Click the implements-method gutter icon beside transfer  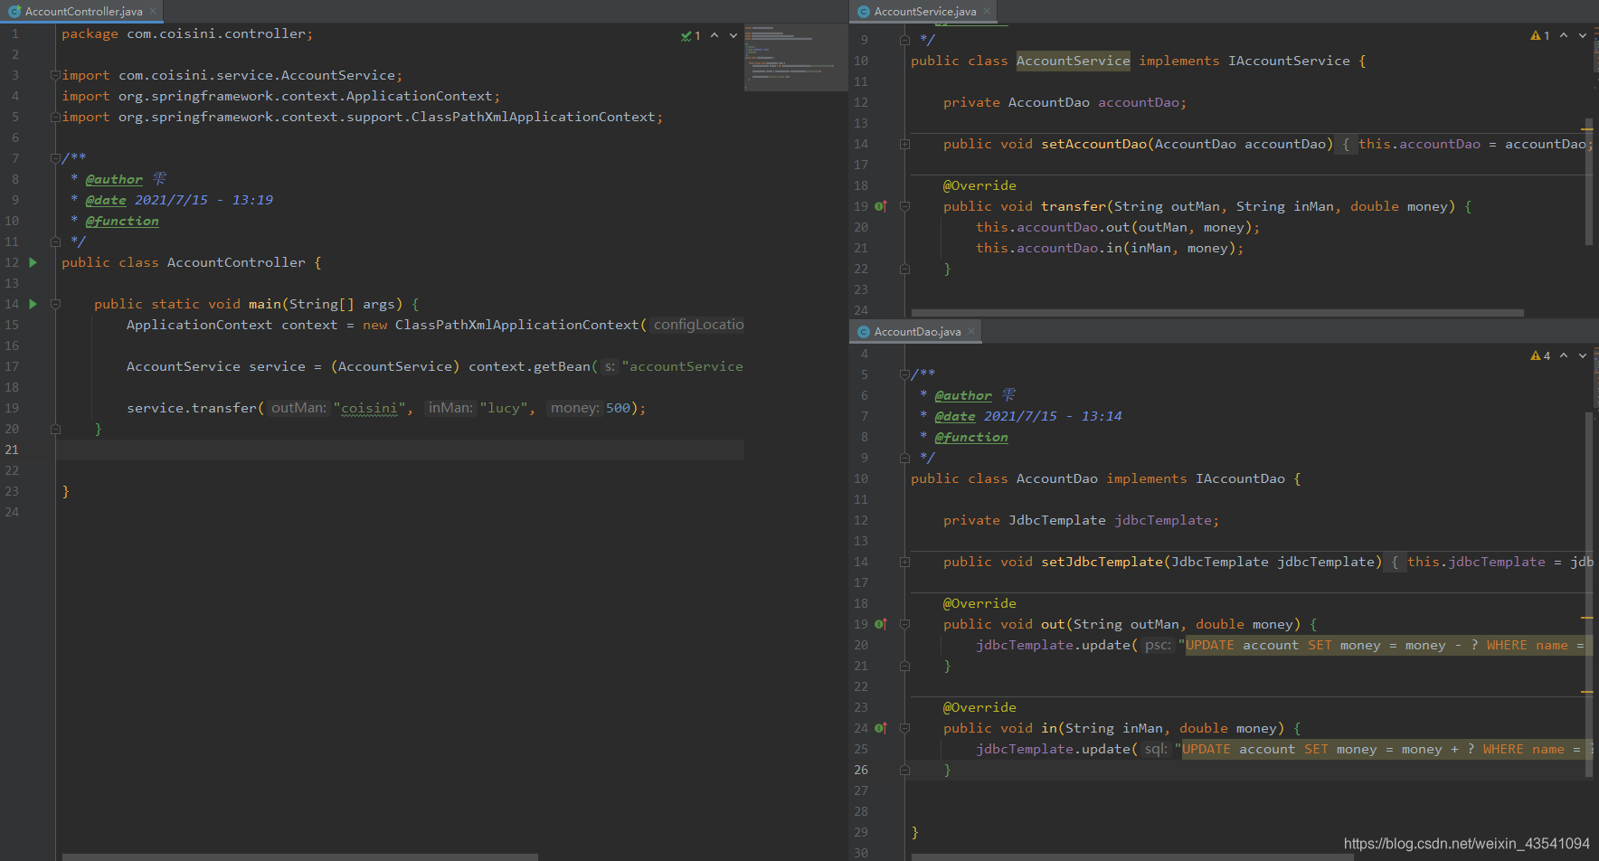(881, 206)
